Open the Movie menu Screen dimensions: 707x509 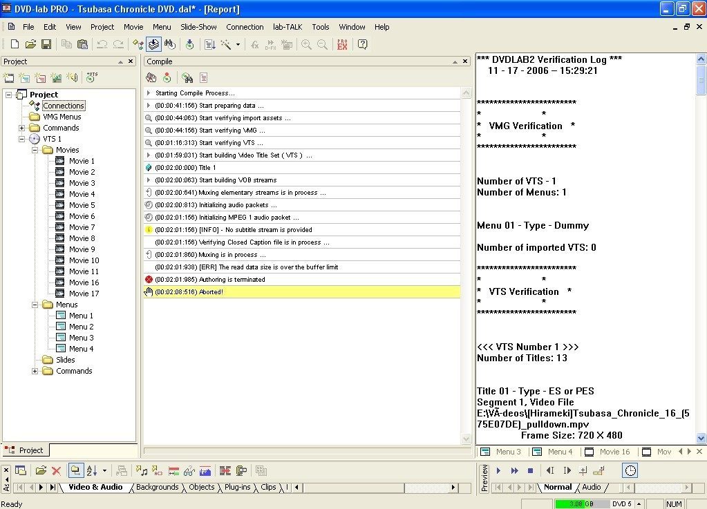coord(133,27)
